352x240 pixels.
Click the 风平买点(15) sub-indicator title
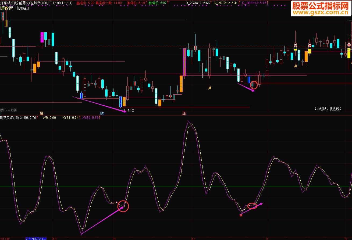click(x=9, y=117)
